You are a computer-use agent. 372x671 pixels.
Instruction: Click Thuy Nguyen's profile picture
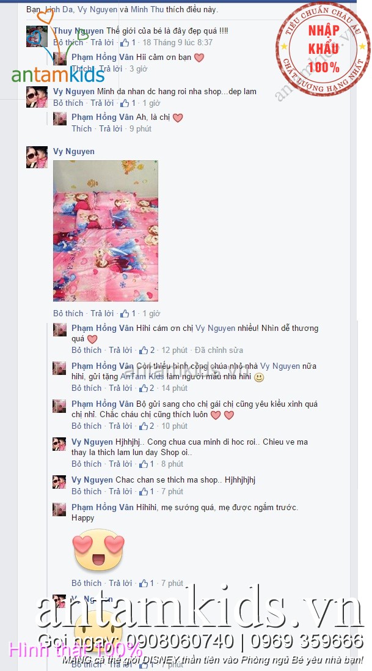coord(37,36)
